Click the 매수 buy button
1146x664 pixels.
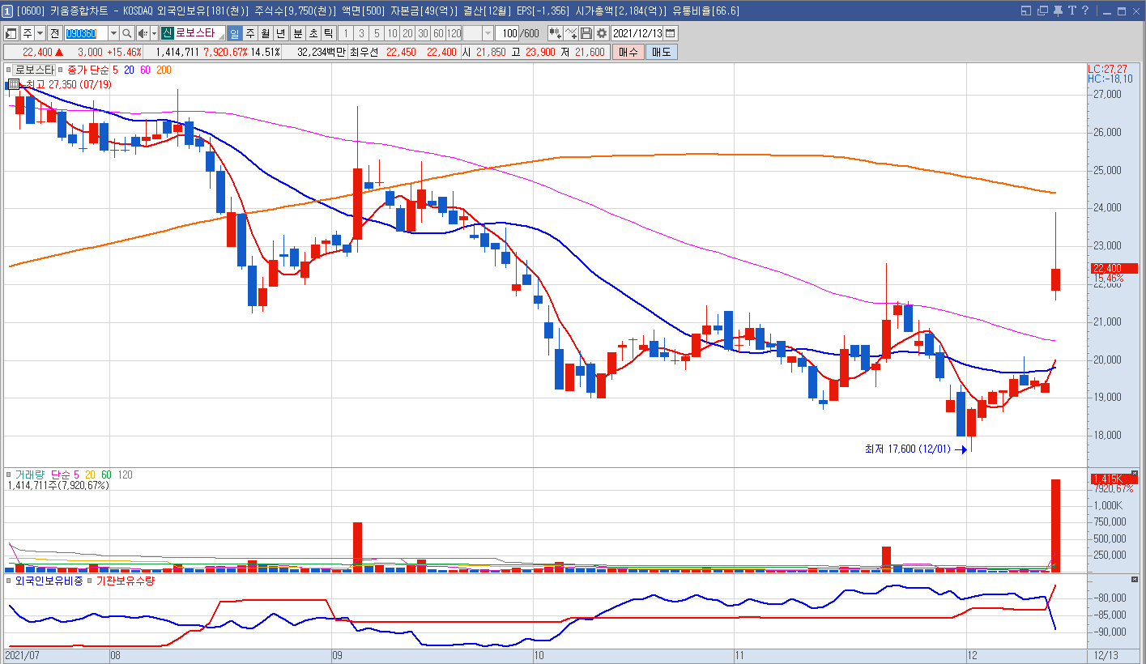coord(628,52)
